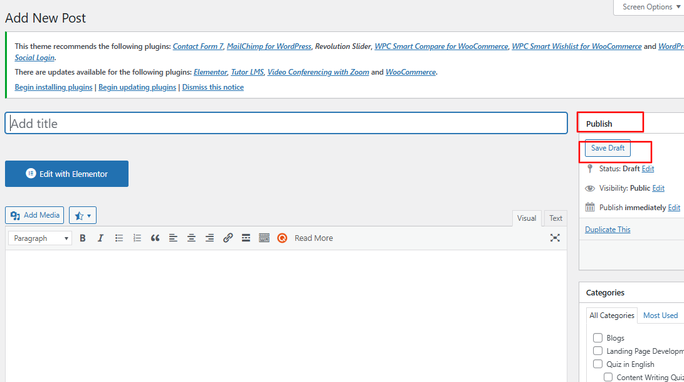Click the toolbar toggle keyboard icon
Image resolution: width=684 pixels, height=382 pixels.
[x=264, y=238]
